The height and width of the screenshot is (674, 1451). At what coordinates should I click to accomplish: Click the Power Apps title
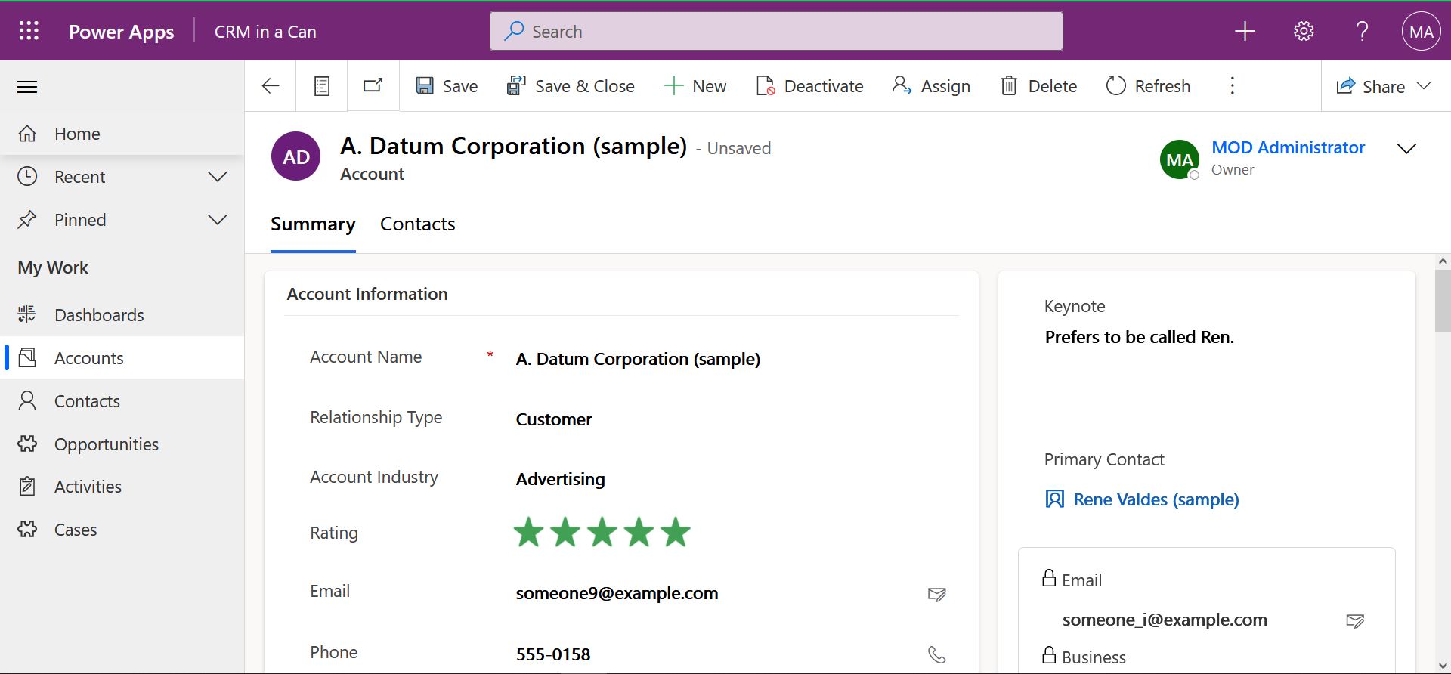[121, 32]
